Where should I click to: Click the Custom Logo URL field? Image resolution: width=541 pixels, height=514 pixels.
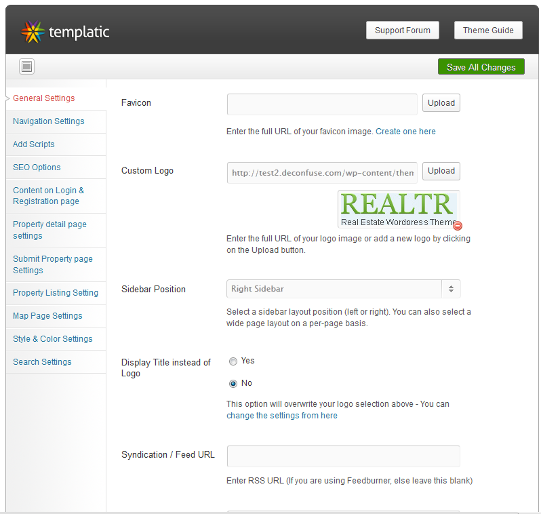[322, 173]
